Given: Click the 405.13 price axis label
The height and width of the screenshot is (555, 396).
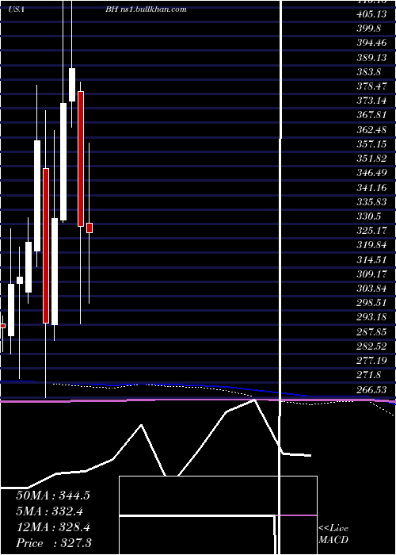Looking at the screenshot, I should click(371, 14).
